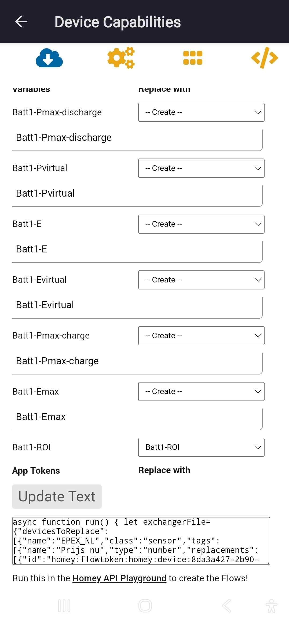Open the code brackets tab
Viewport: 289px width, 621px height.
(264, 58)
